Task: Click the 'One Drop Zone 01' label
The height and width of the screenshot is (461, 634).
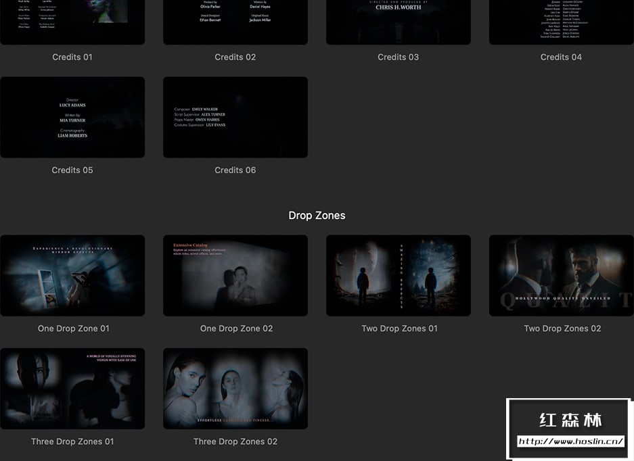Action: 74,329
